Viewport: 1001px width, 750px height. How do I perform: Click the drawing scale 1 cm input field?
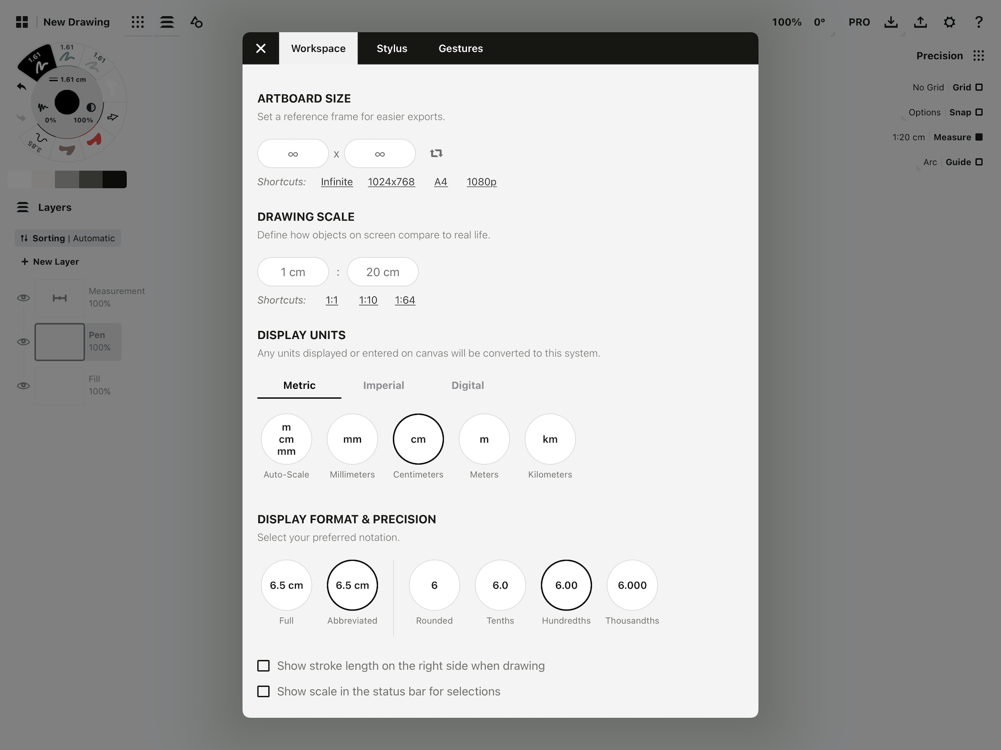click(x=292, y=272)
